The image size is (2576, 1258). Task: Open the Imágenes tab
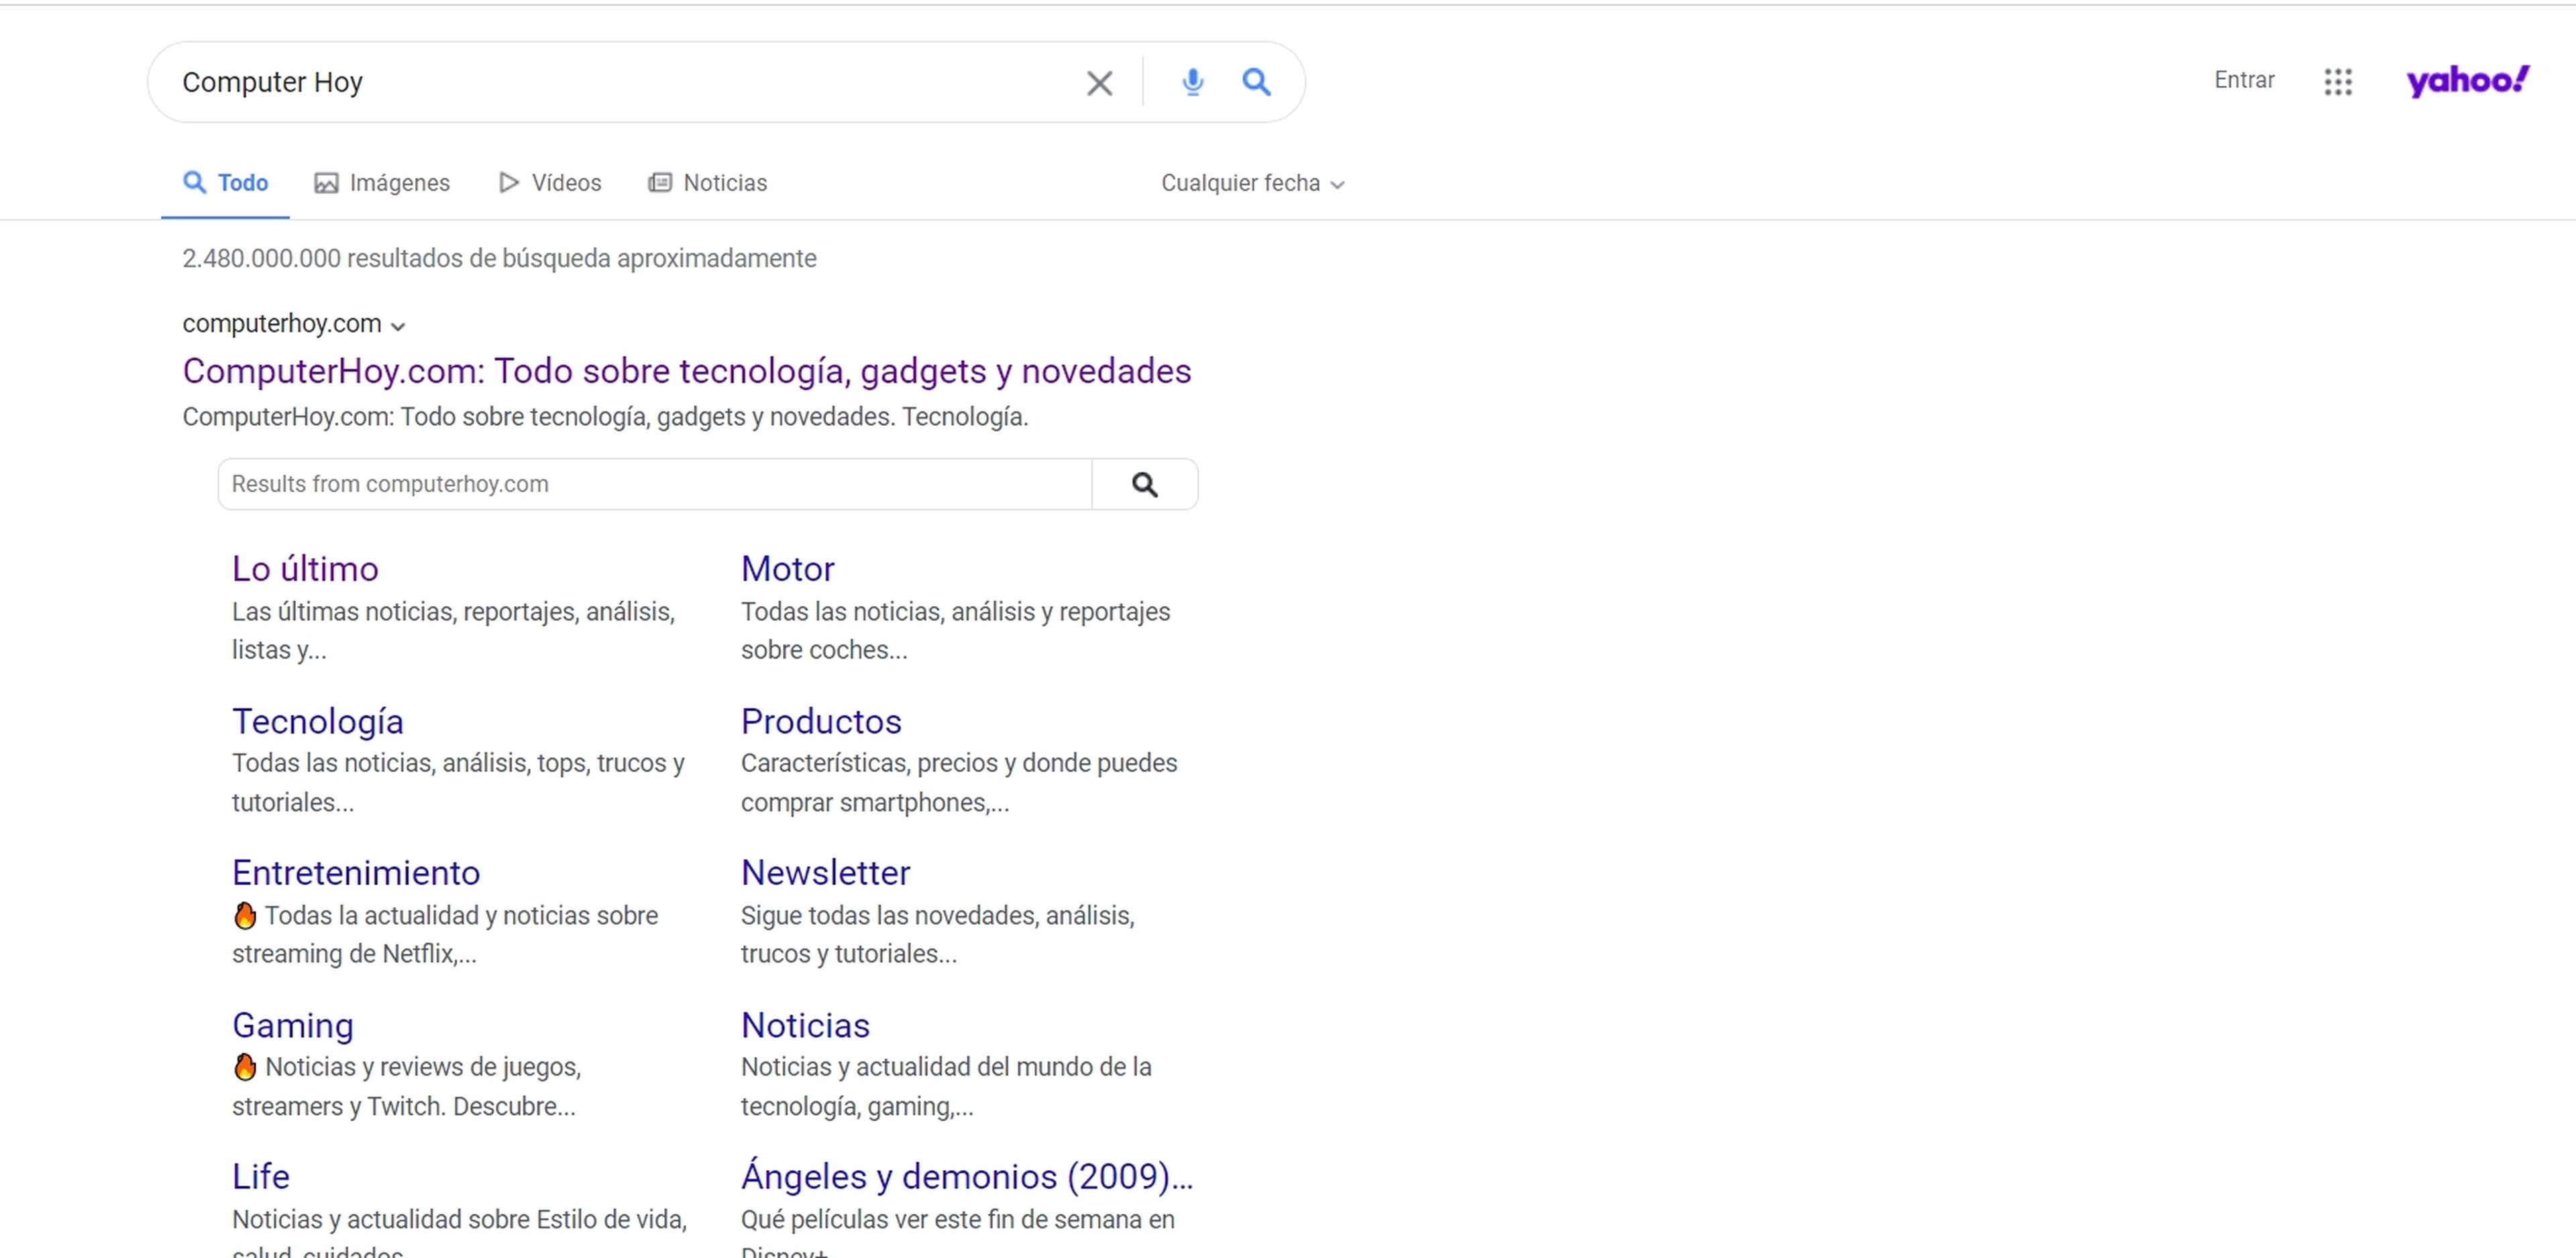pyautogui.click(x=382, y=183)
